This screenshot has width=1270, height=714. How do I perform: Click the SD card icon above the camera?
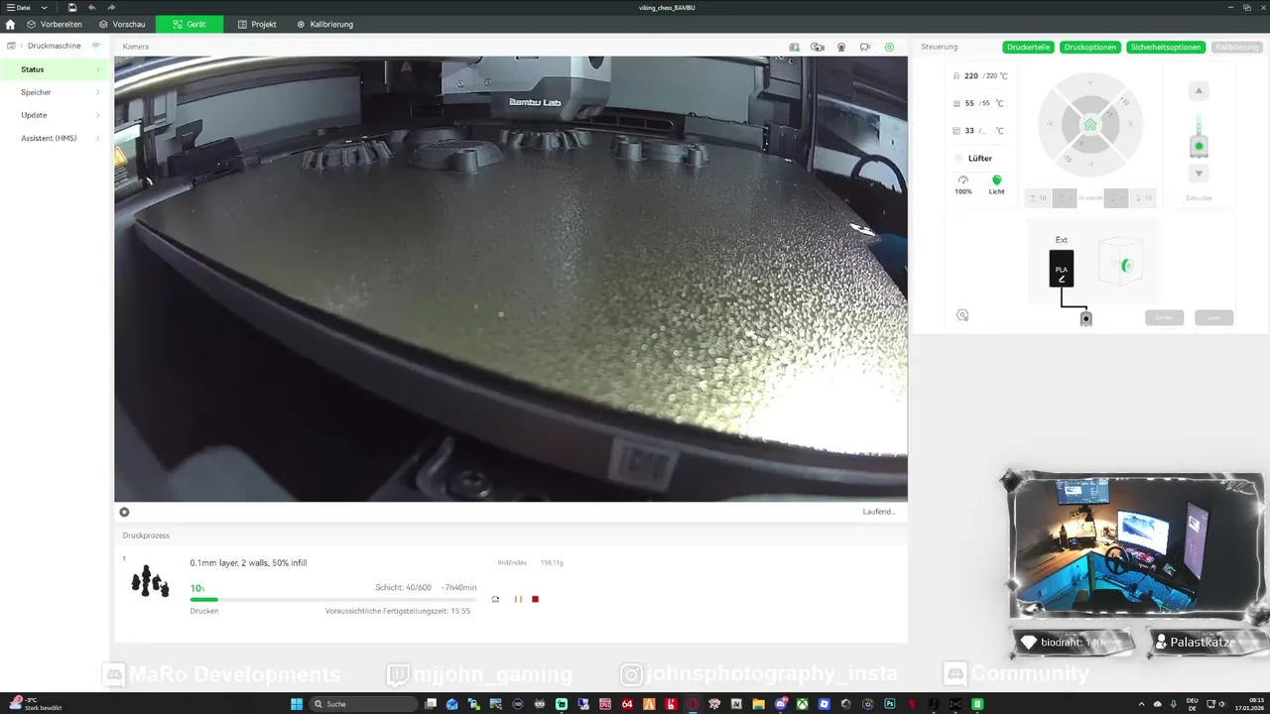[x=794, y=47]
